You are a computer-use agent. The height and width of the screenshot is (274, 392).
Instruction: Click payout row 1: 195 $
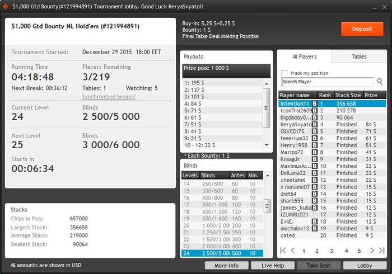(222, 83)
